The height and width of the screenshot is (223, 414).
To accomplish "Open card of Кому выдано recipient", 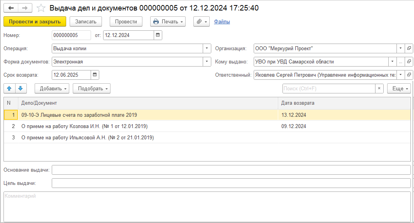I will point(409,61).
